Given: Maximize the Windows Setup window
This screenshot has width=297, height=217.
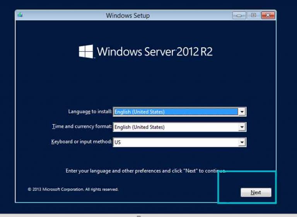Looking at the screenshot, I should click(253, 15).
